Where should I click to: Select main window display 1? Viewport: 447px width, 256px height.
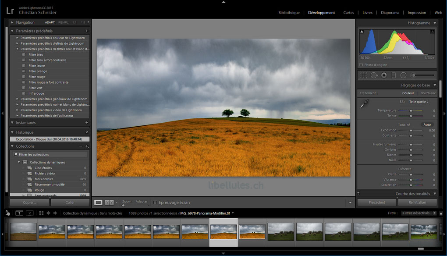19,213
